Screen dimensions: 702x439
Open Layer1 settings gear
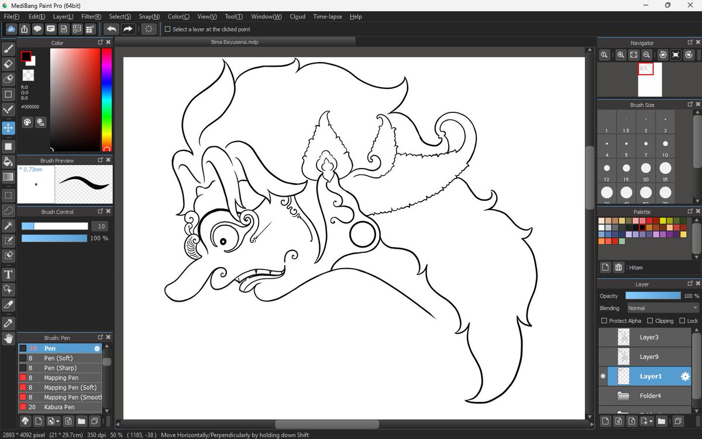[685, 377]
